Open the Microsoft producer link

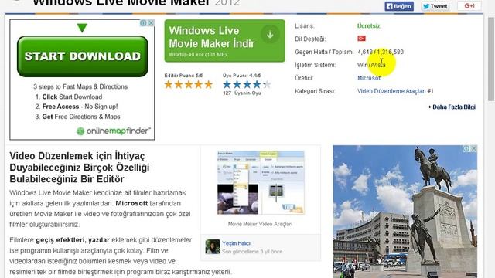(370, 78)
